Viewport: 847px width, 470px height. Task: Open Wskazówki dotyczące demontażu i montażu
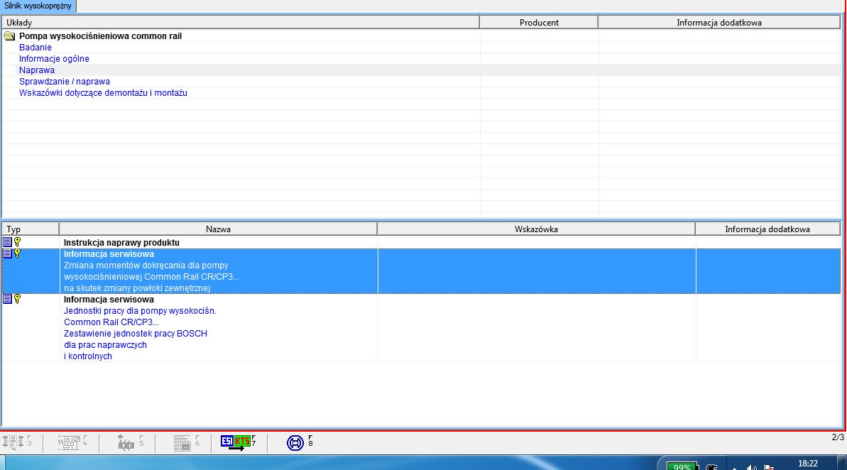103,93
